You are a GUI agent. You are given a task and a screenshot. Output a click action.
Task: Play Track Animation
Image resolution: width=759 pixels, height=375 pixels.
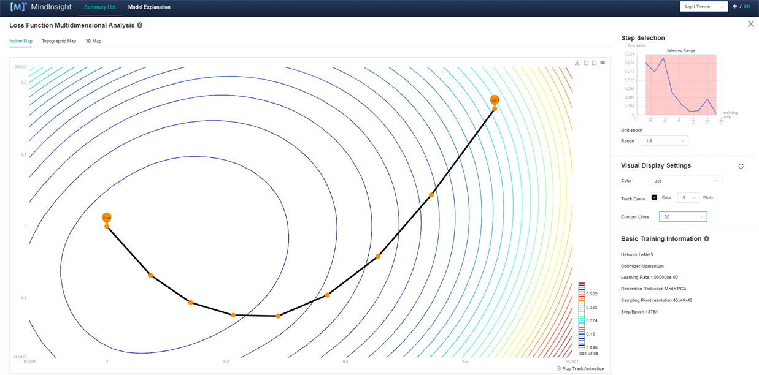580,369
